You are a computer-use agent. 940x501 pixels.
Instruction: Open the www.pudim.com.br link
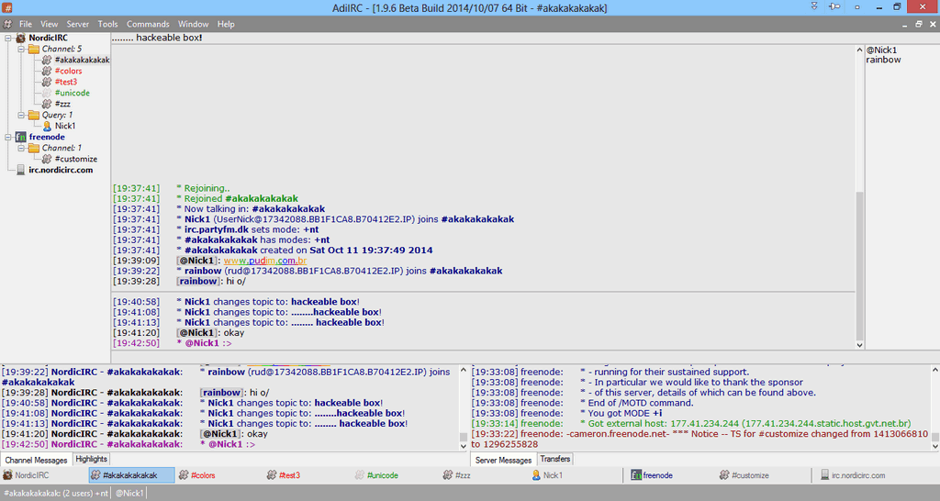265,261
